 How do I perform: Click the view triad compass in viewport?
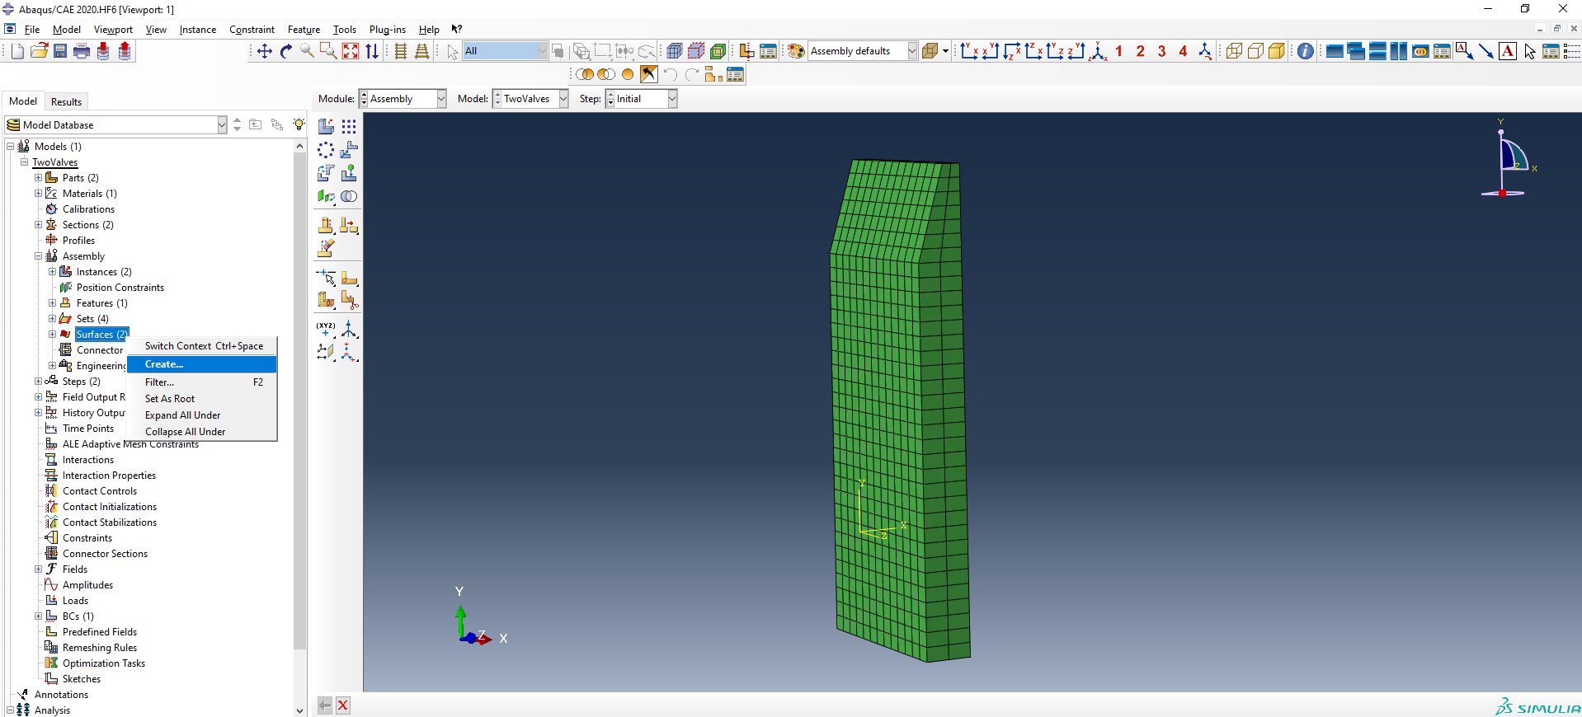click(x=1508, y=158)
